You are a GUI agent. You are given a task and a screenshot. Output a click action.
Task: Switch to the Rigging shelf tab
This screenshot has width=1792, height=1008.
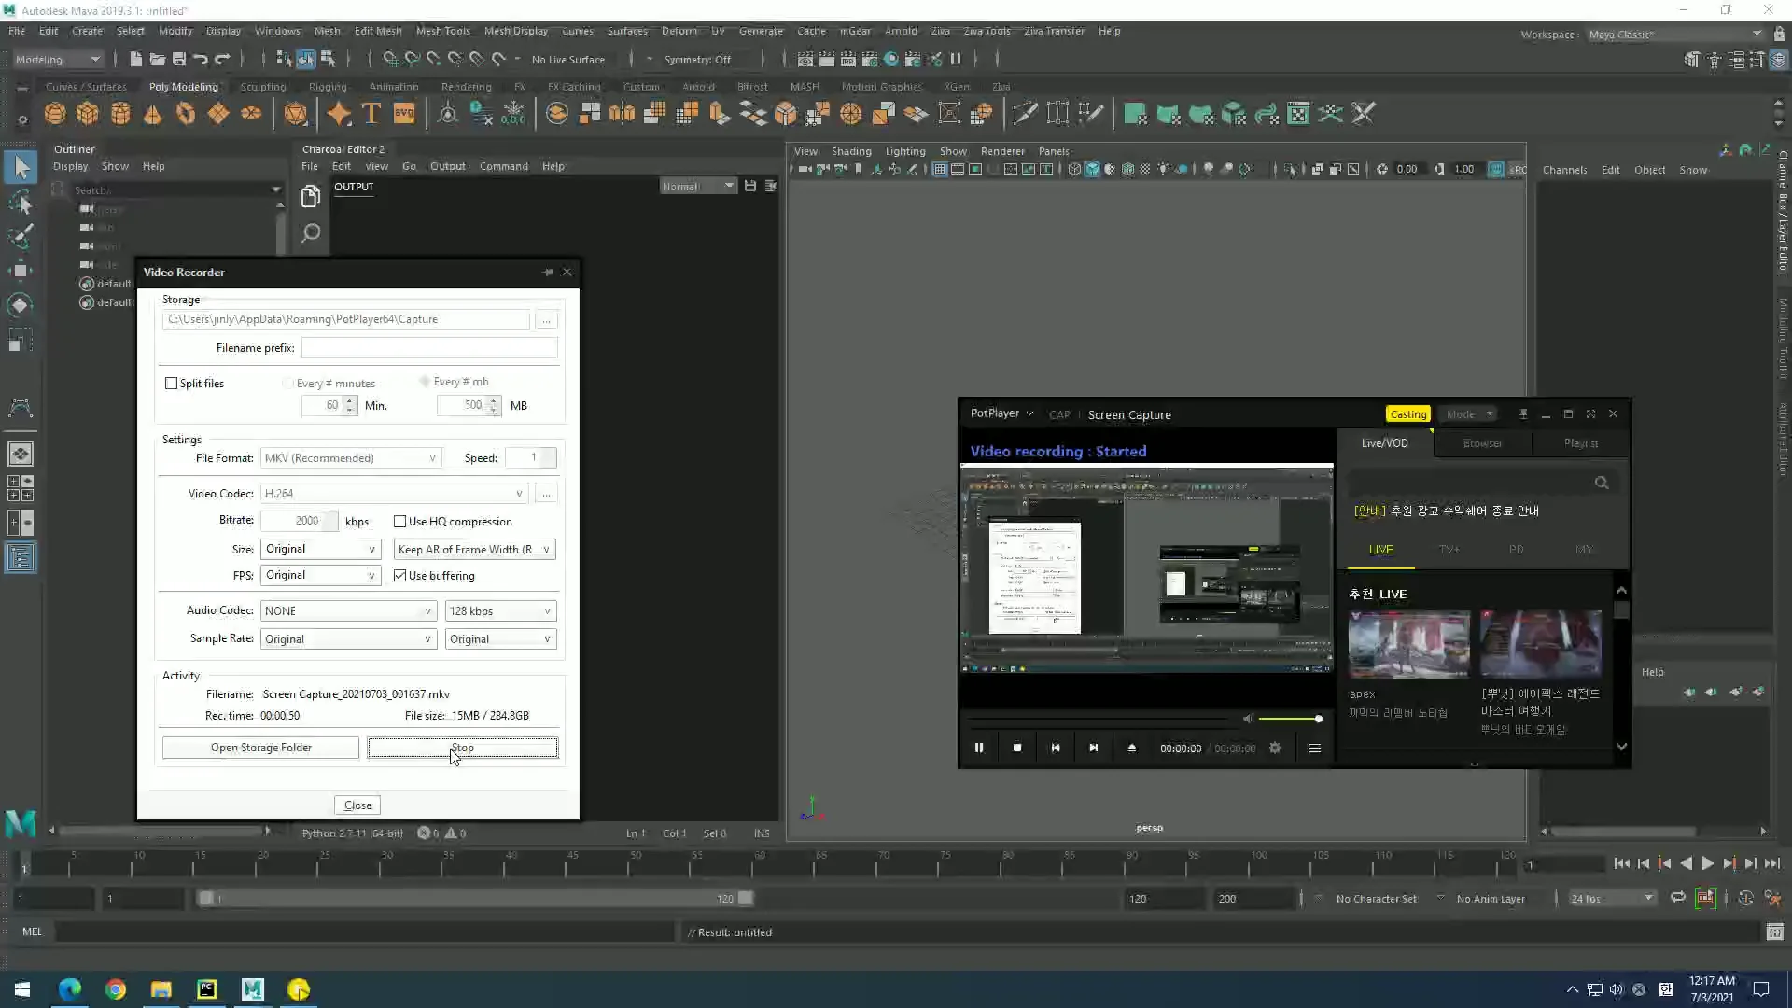tap(328, 87)
